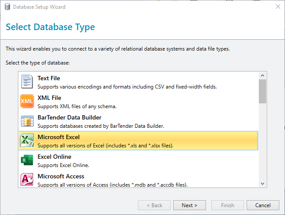This screenshot has height=215, width=285.
Task: Click the Microsoft Excel spreadsheet icon
Action: (x=27, y=140)
